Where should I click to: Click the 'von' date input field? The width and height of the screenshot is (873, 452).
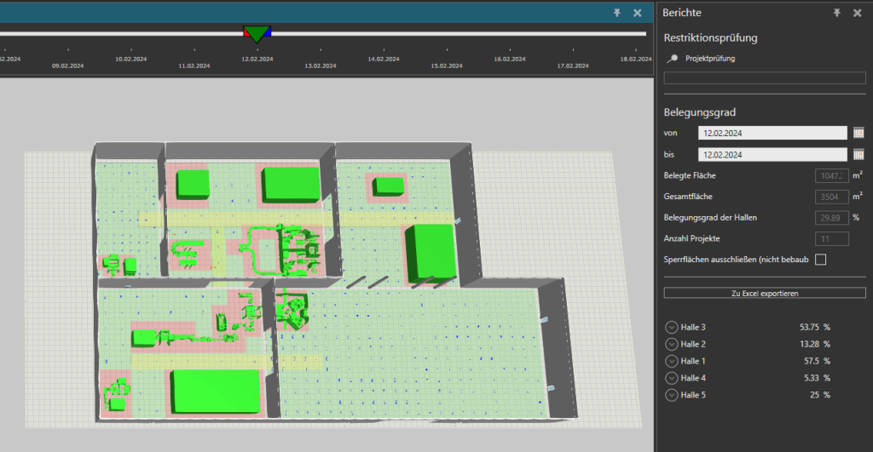tap(772, 133)
